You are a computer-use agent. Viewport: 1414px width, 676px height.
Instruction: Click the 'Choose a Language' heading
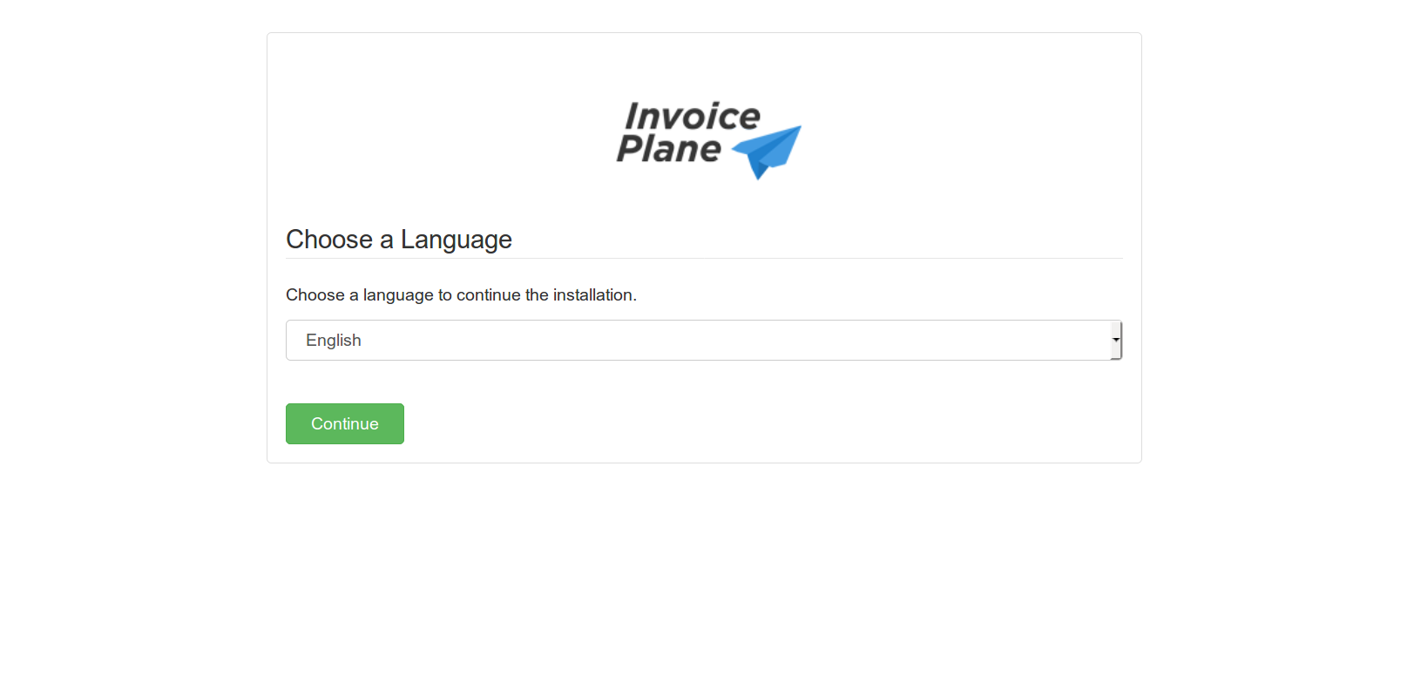point(399,240)
